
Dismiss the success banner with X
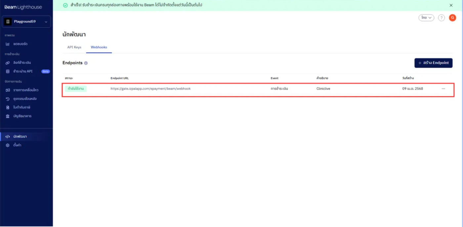click(x=451, y=5)
